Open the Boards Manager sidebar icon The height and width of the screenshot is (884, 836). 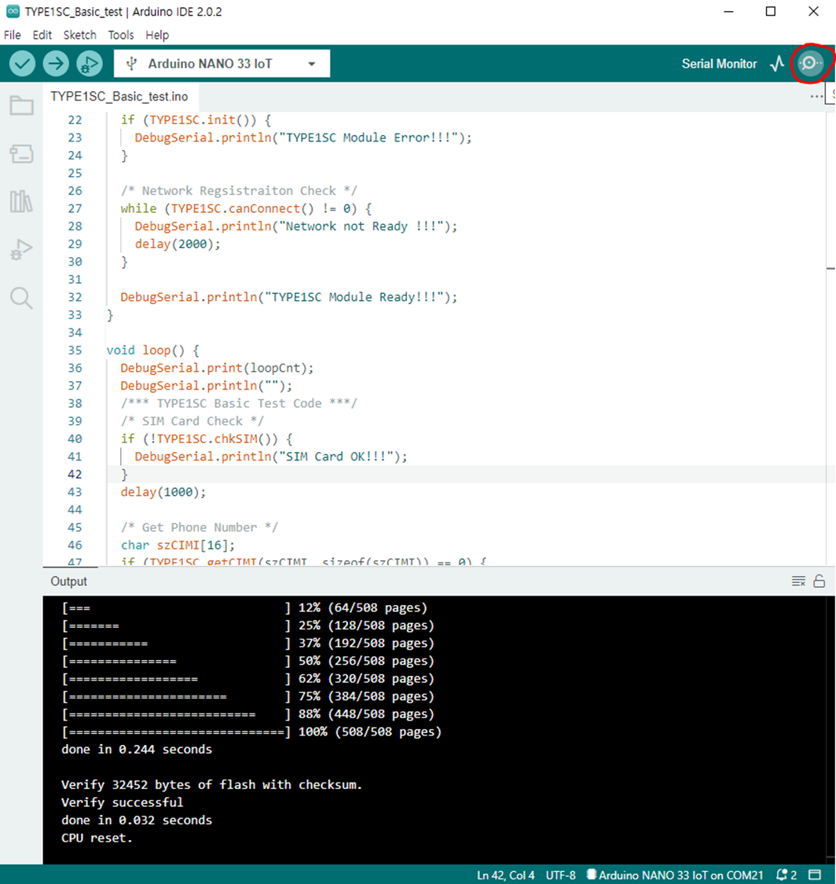pyautogui.click(x=21, y=153)
